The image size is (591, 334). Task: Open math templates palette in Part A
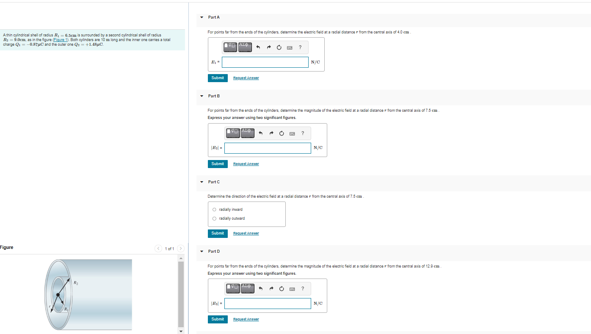230,47
